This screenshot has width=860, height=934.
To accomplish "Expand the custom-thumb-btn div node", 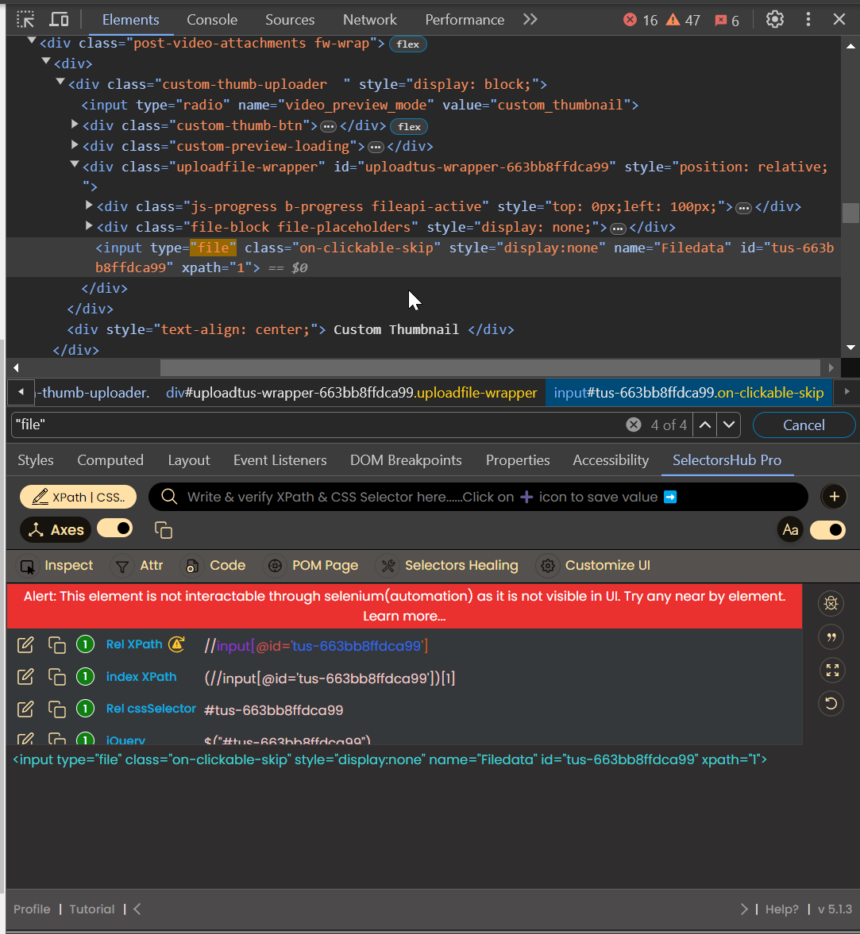I will coord(75,124).
